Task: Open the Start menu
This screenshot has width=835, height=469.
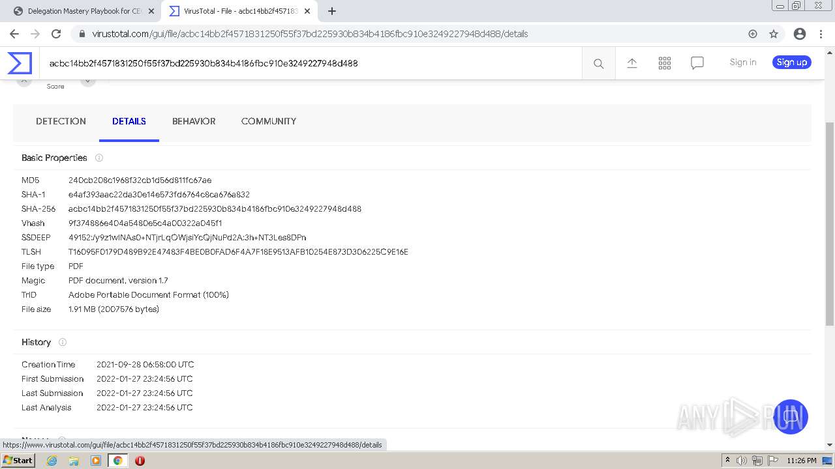Action: [x=18, y=461]
